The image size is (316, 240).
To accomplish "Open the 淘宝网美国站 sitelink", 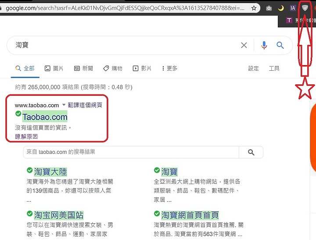I will point(58,215).
